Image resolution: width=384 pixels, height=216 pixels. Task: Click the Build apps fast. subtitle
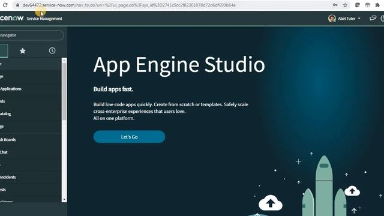point(113,89)
